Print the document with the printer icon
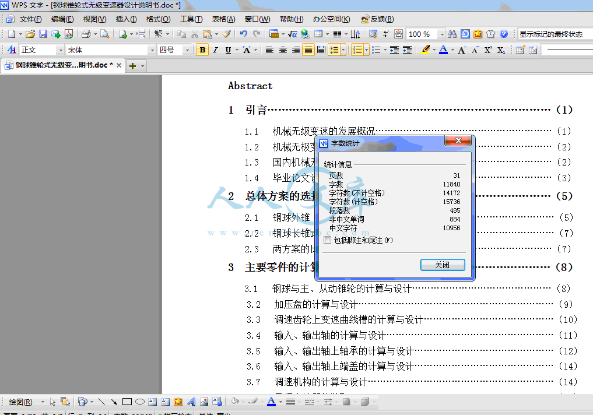Image resolution: width=593 pixels, height=415 pixels. pos(86,34)
